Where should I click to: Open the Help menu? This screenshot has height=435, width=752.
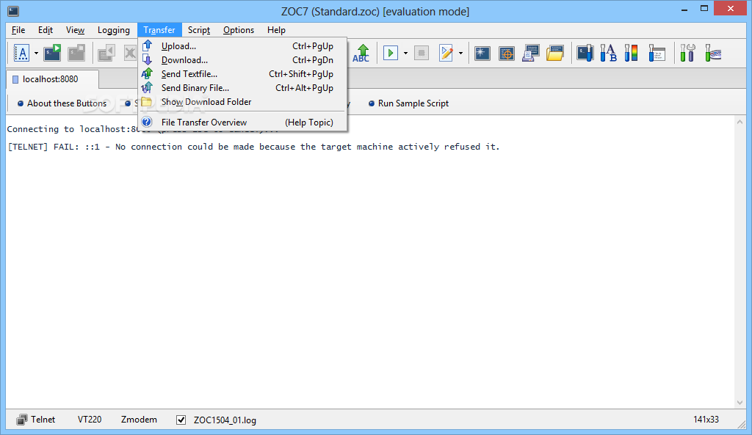tap(276, 29)
